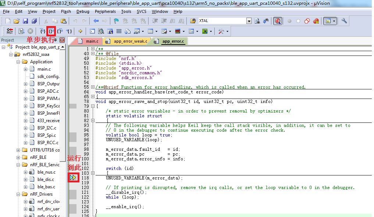374x217 pixels.
Task: Expand folded comment at line 55
Action: pos(93,87)
